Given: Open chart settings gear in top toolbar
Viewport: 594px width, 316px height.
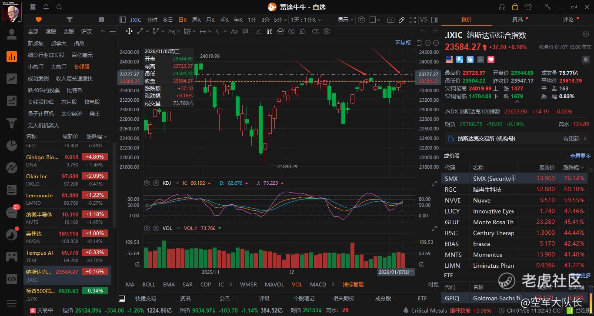Looking at the screenshot, I should tap(361, 20).
